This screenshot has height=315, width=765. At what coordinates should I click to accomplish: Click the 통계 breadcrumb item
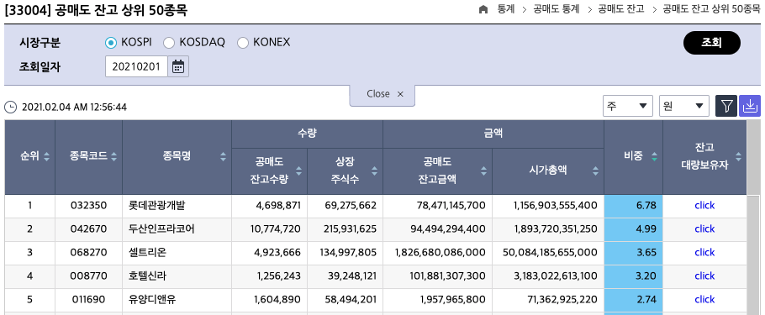pos(506,9)
